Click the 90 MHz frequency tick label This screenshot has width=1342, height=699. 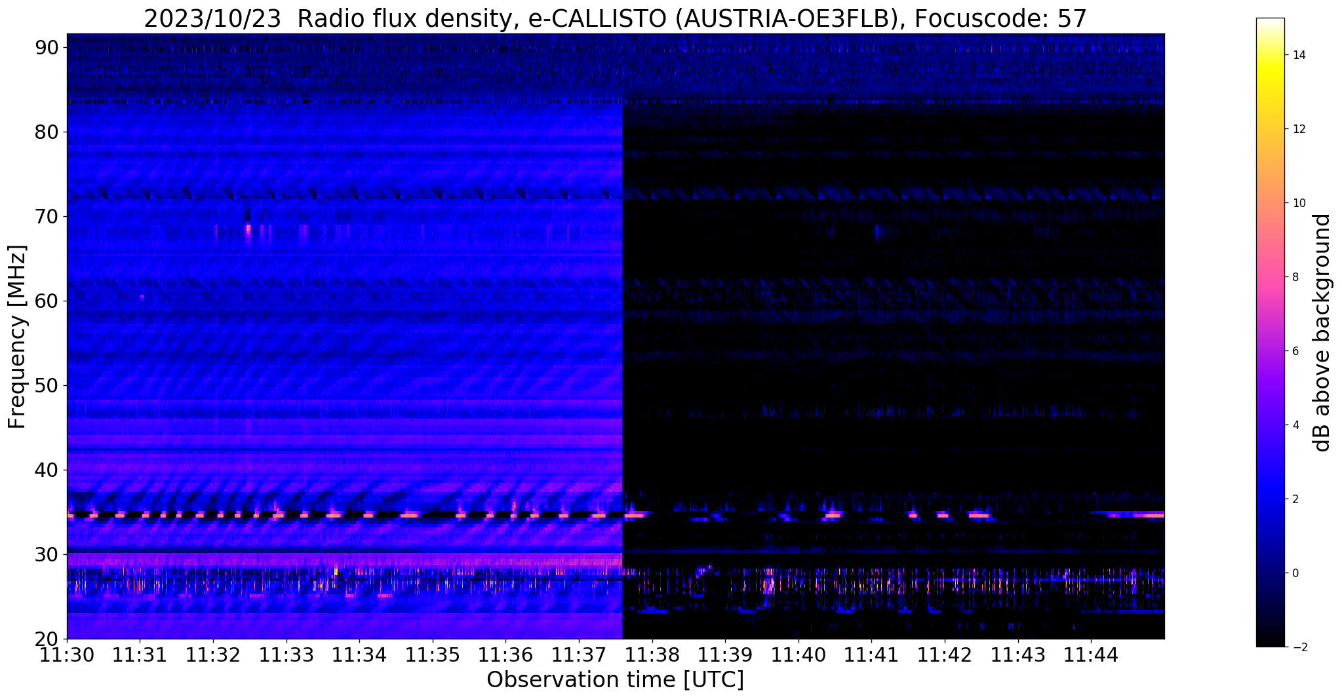(x=46, y=48)
